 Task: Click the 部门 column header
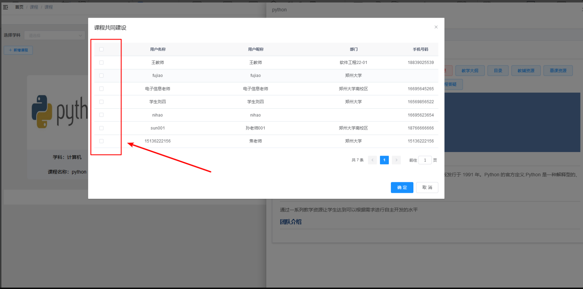click(x=354, y=49)
